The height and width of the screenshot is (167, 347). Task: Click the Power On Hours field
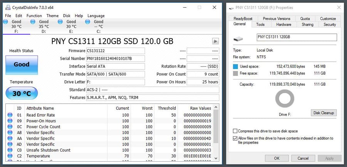[x=203, y=82]
